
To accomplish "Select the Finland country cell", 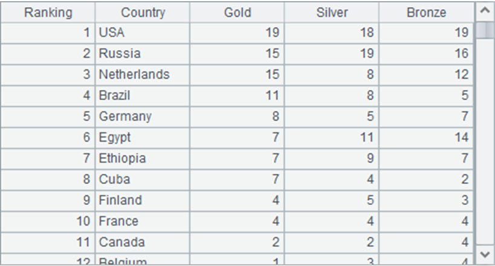I will [143, 200].
